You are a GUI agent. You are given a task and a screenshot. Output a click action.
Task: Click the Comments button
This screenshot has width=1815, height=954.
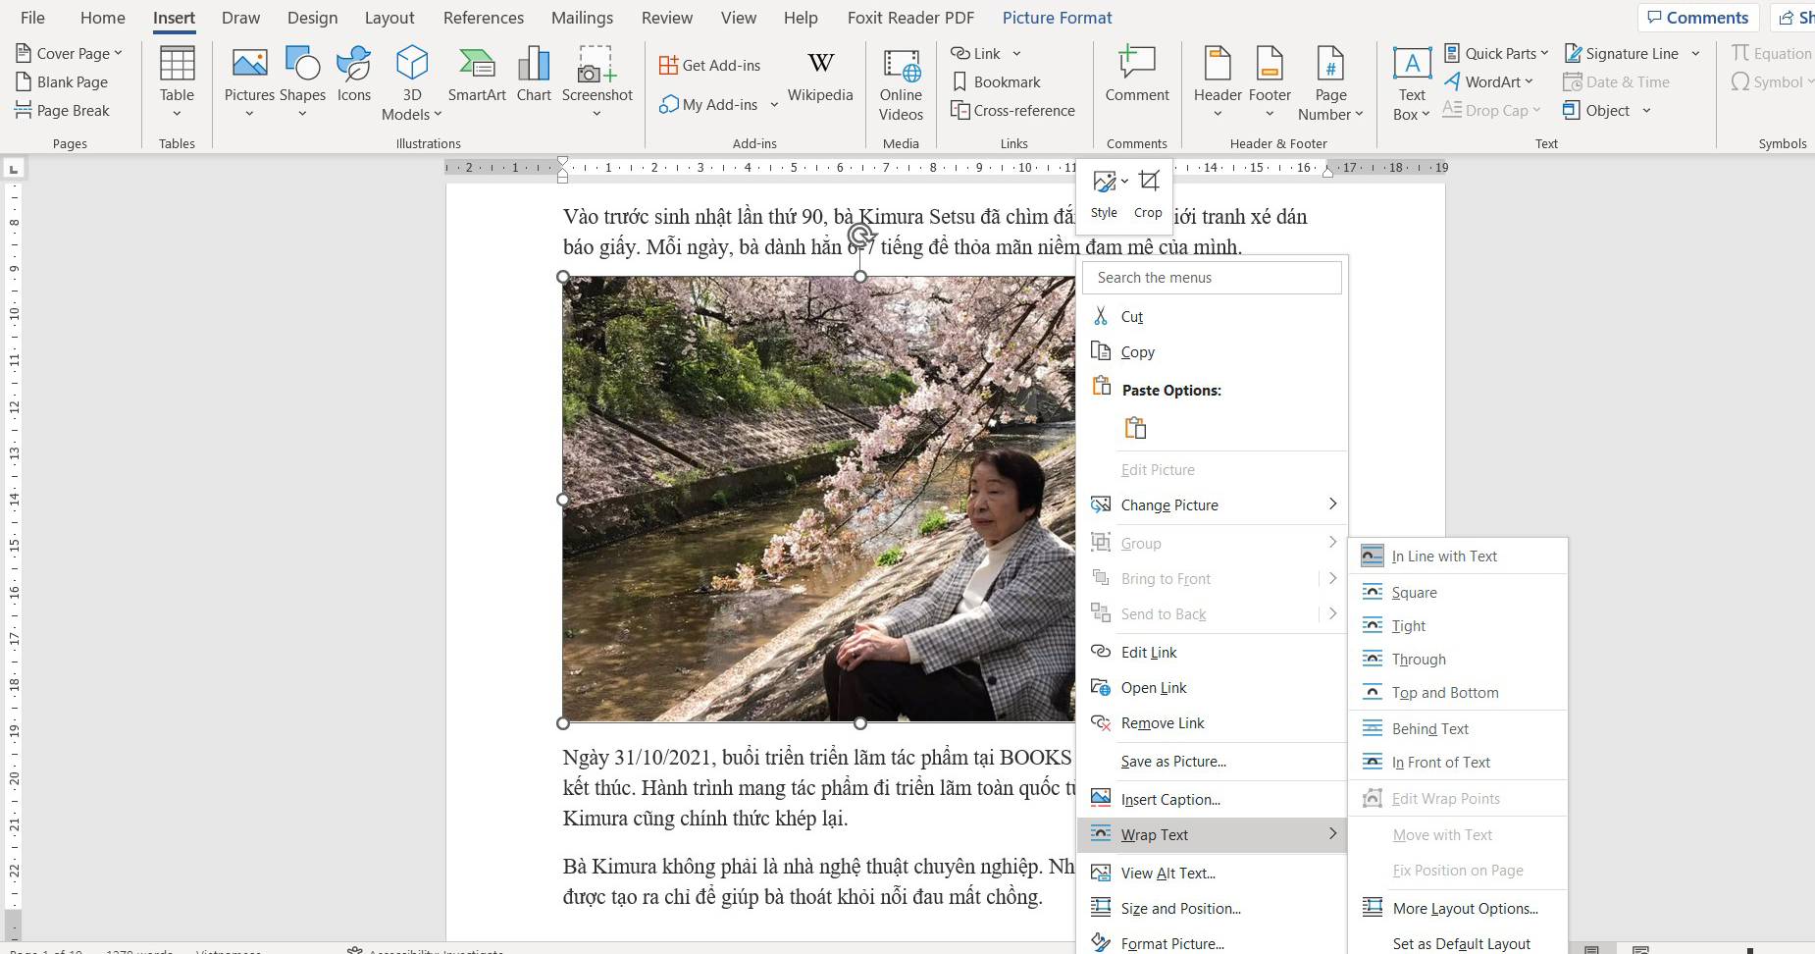tap(1697, 18)
